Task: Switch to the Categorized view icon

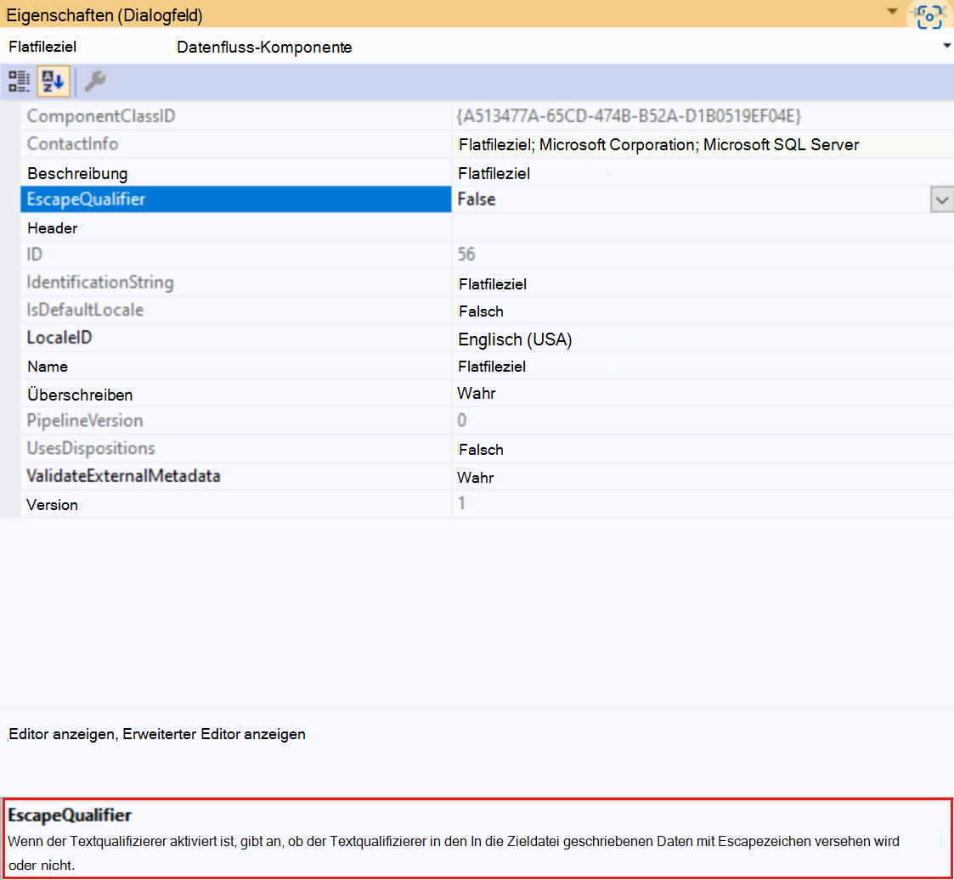Action: [x=19, y=81]
